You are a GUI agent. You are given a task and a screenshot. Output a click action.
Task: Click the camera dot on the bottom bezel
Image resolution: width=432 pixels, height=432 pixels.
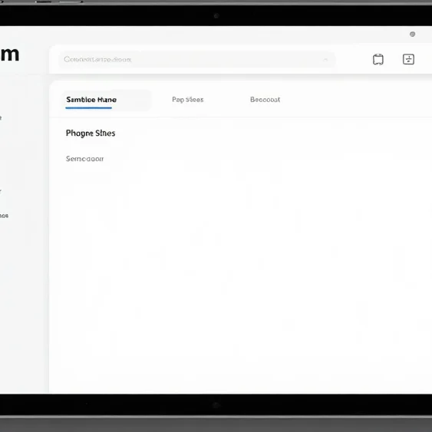coord(216,405)
